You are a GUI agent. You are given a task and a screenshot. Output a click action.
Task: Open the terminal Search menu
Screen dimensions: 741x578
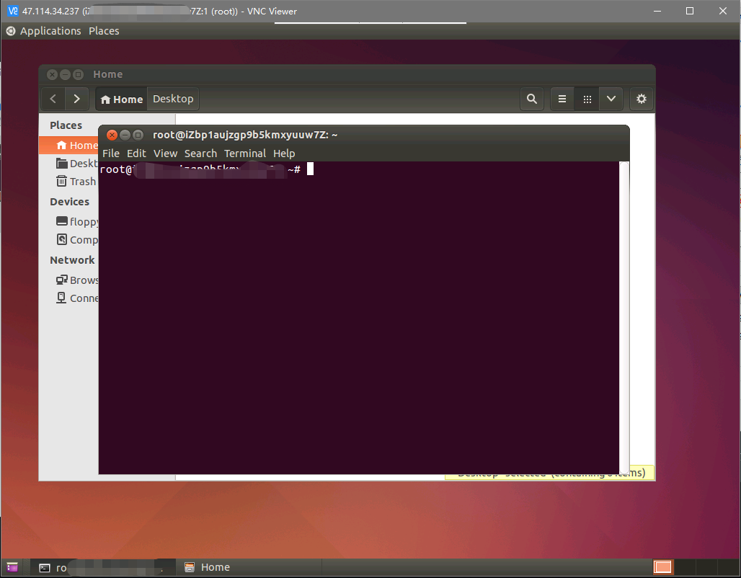tap(200, 154)
